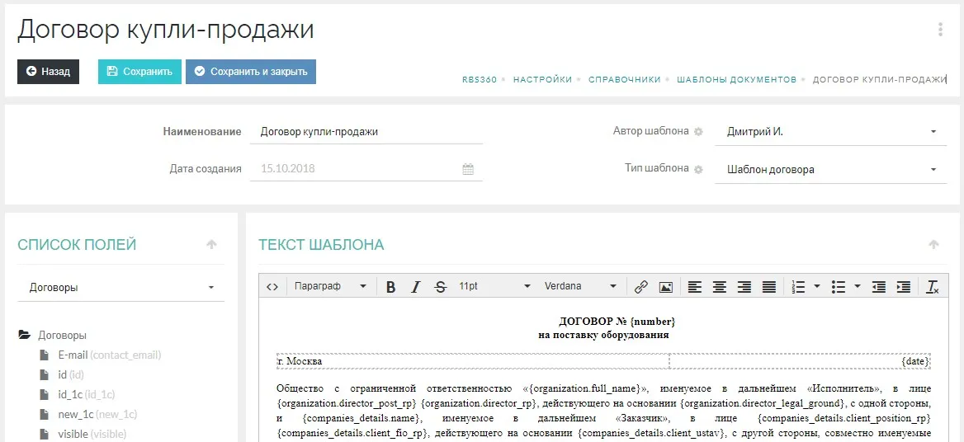Open the Verdana font family dropdown
Screen dimensions: 964x442
pyautogui.click(x=579, y=287)
